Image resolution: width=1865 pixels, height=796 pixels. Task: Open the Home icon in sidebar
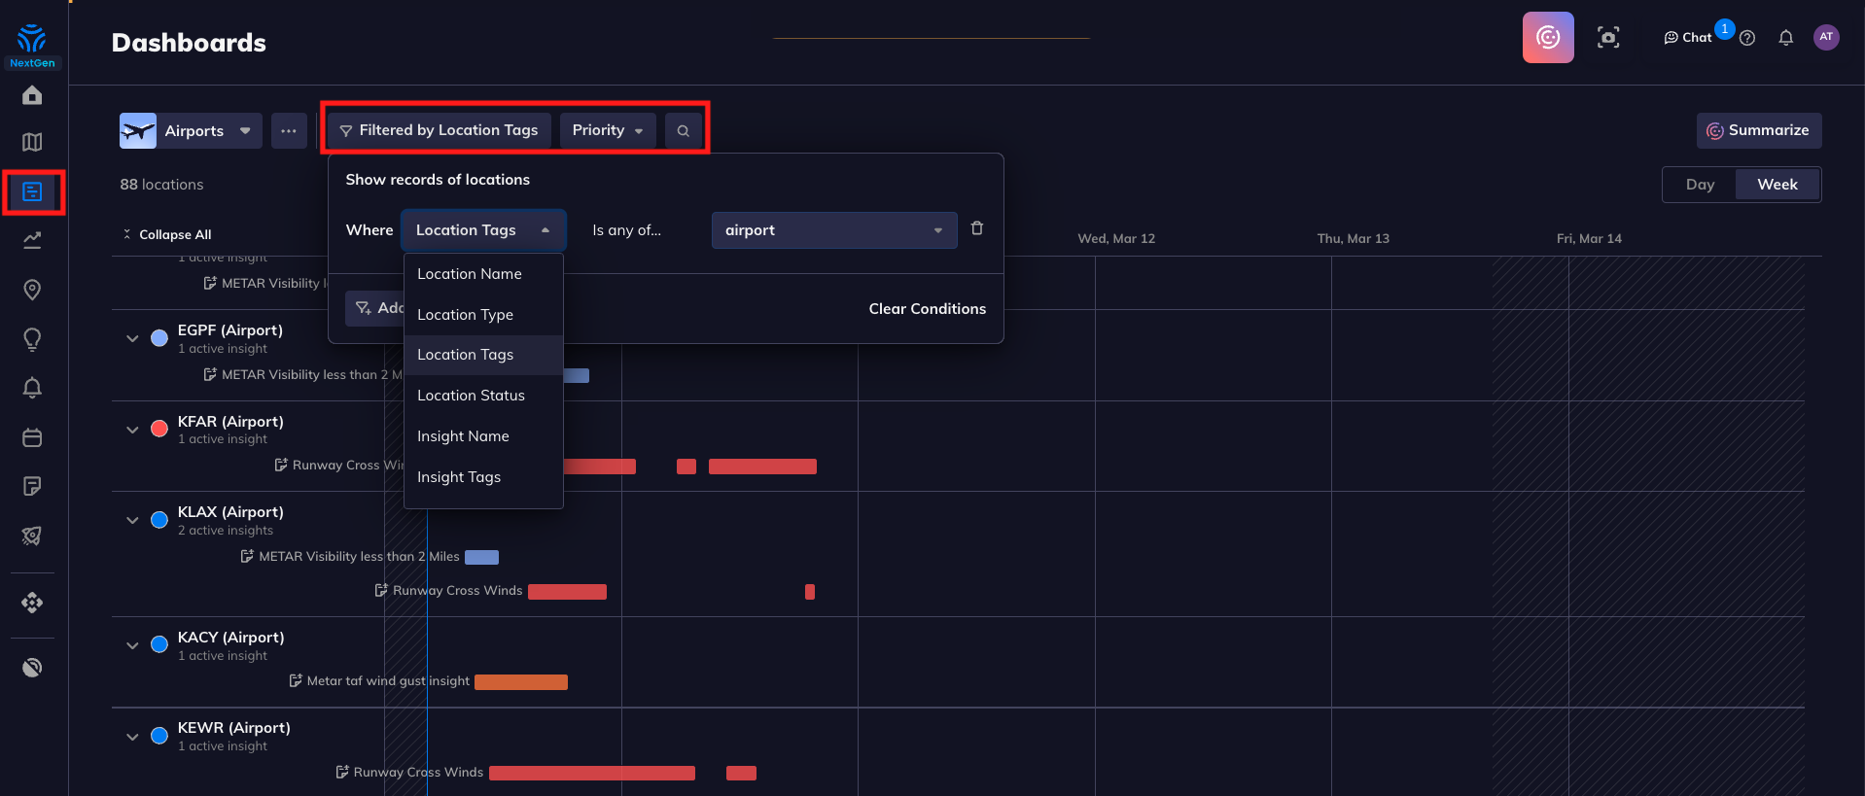click(32, 95)
